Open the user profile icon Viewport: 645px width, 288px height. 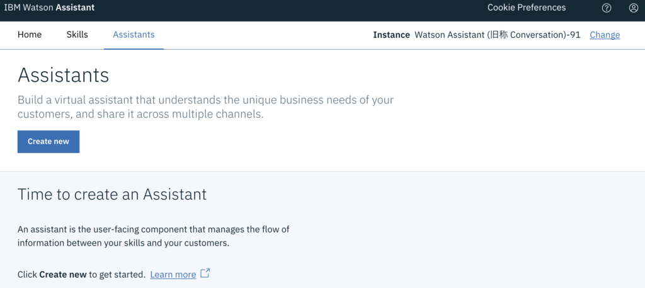pos(634,8)
